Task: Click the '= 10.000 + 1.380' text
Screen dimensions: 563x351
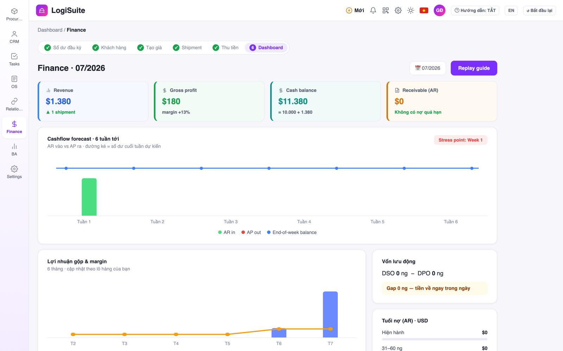Action: click(295, 112)
